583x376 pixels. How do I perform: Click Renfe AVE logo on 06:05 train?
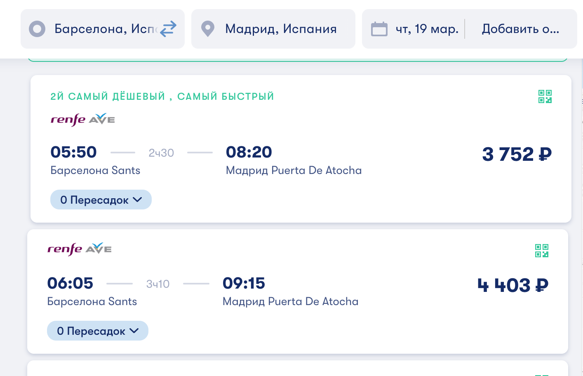[79, 249]
